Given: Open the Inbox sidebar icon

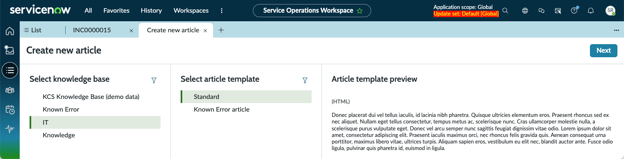Looking at the screenshot, I should (x=10, y=50).
